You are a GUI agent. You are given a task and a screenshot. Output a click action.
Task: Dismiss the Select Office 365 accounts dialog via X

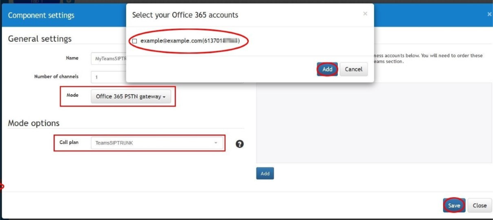(x=365, y=14)
